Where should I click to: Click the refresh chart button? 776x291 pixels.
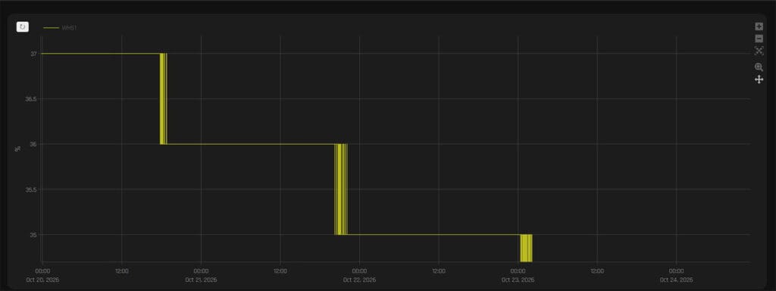(x=22, y=27)
